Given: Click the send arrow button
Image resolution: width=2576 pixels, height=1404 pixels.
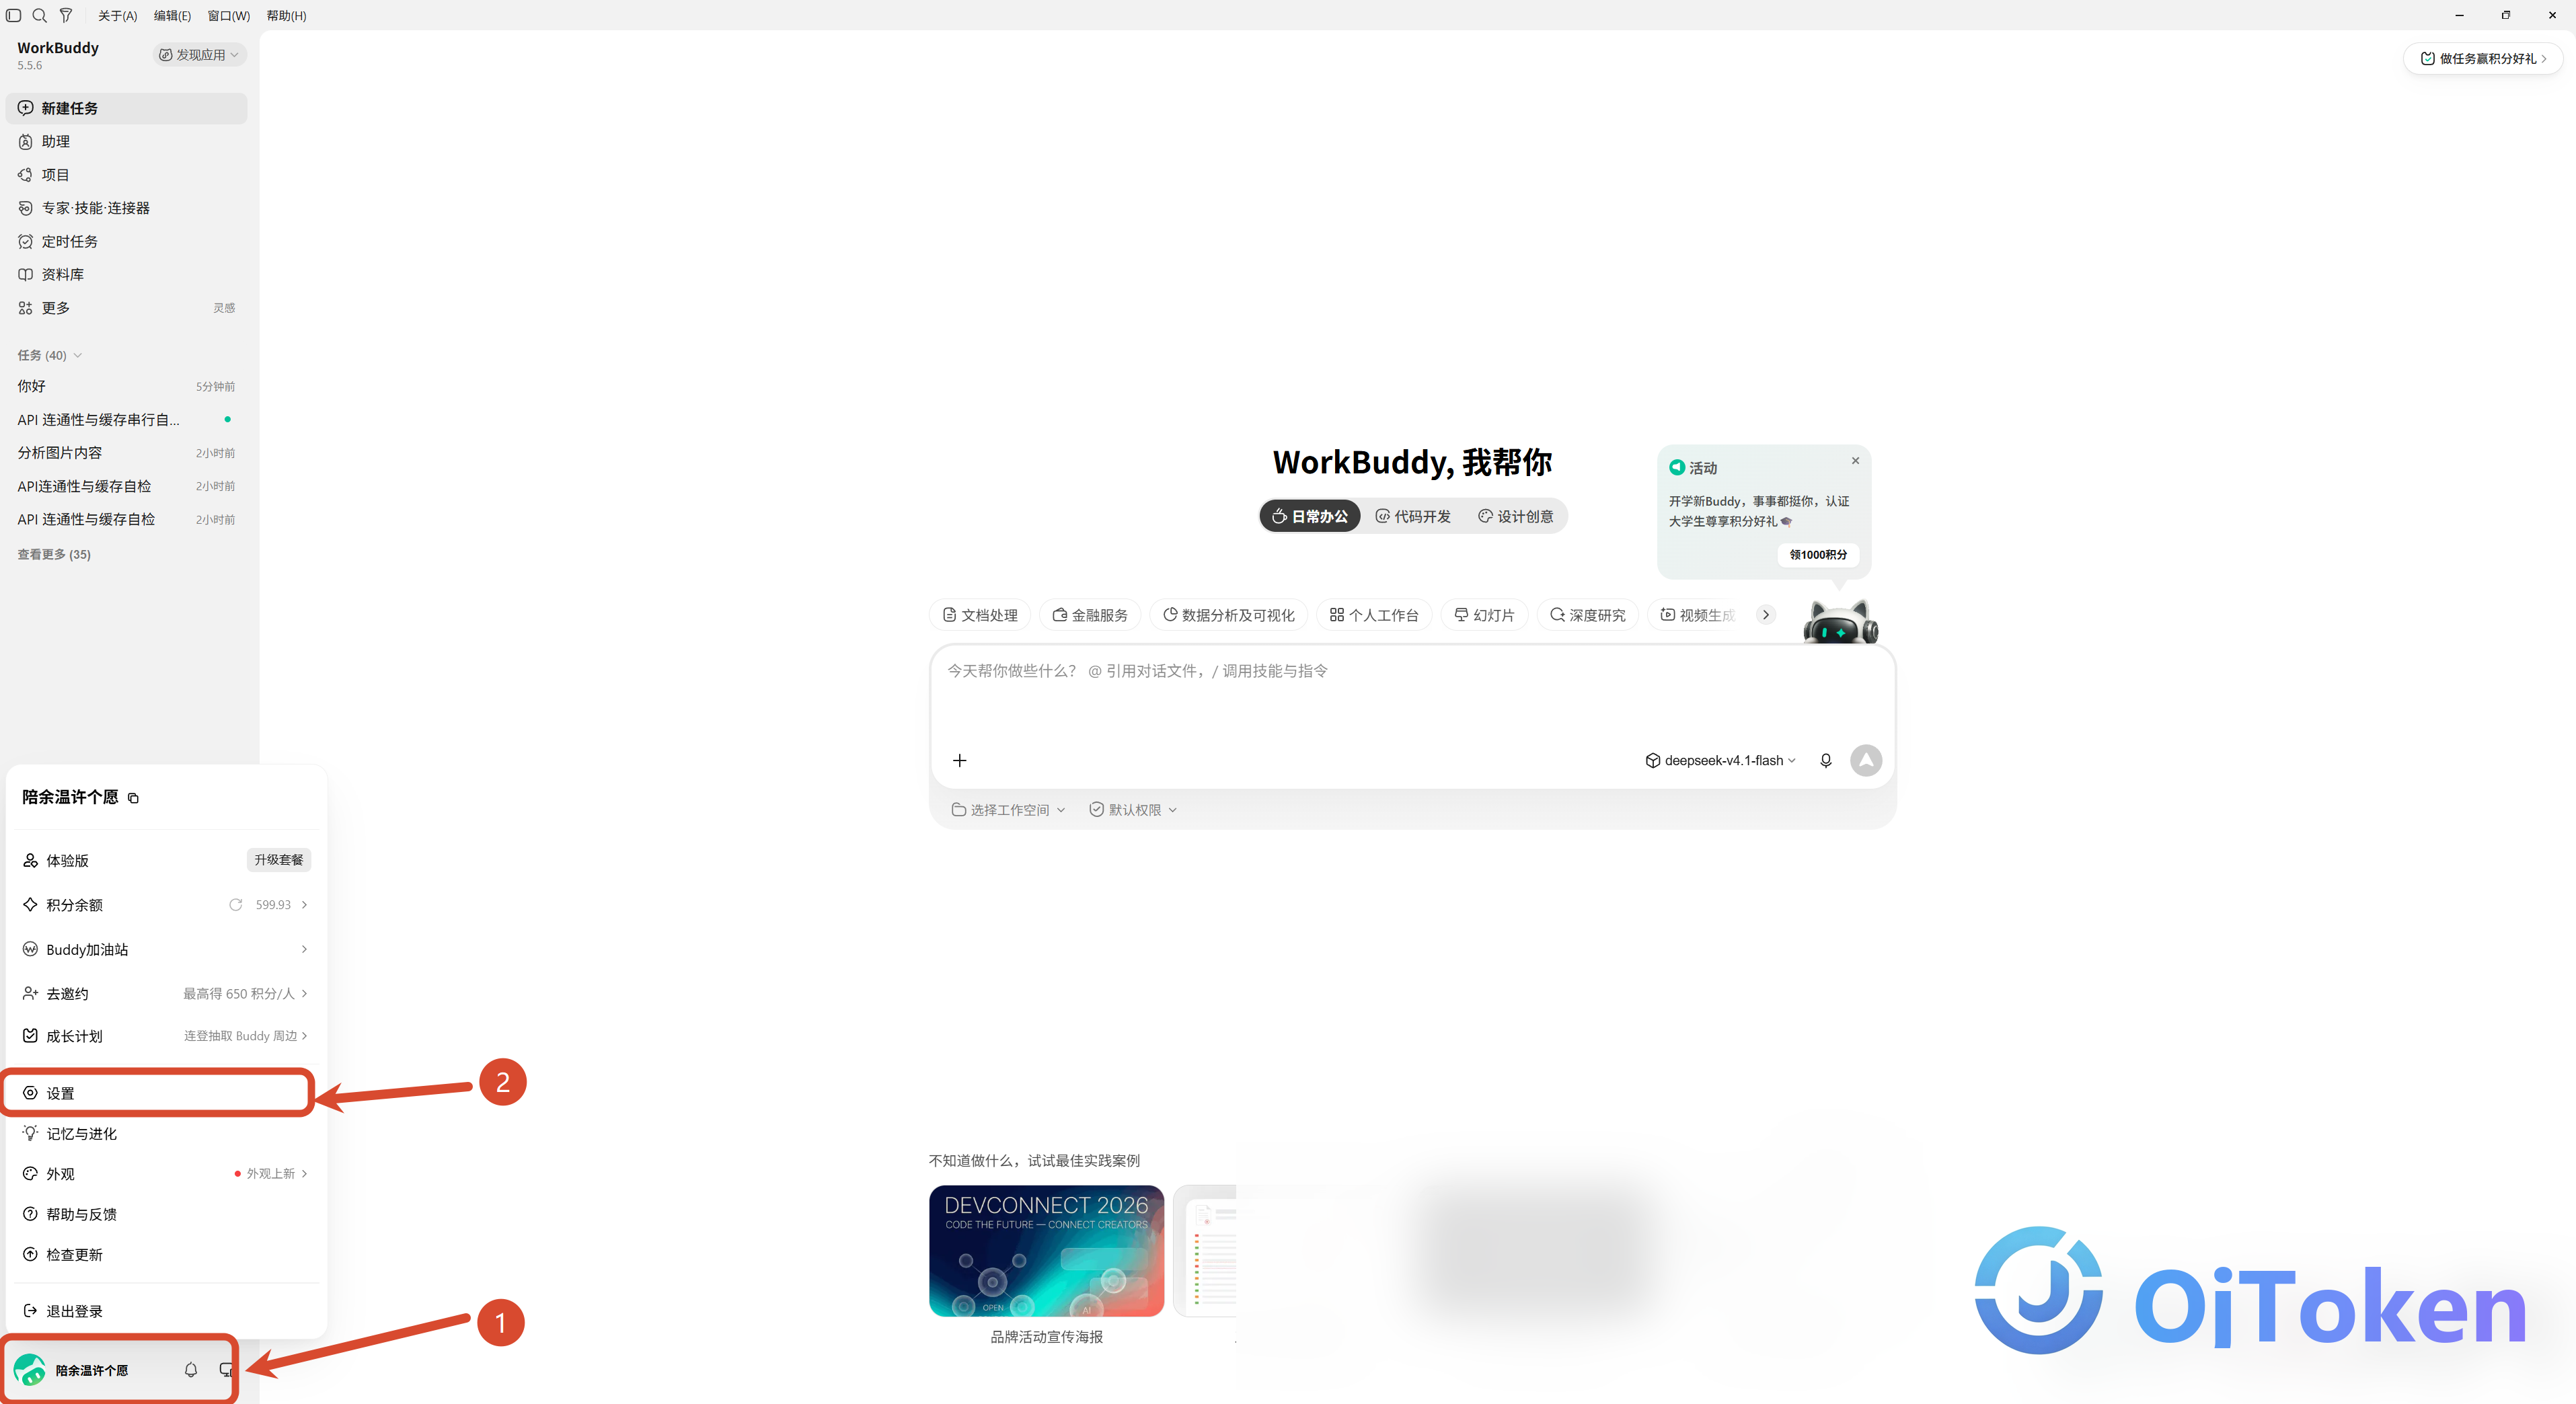Looking at the screenshot, I should [1865, 761].
